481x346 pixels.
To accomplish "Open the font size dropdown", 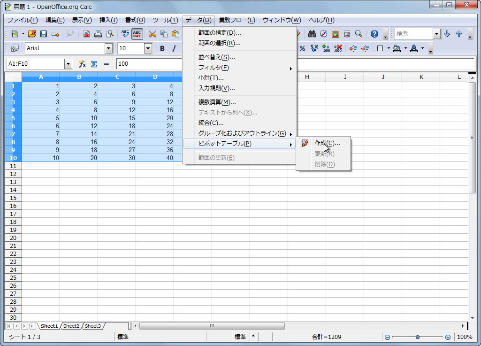I will pos(148,48).
